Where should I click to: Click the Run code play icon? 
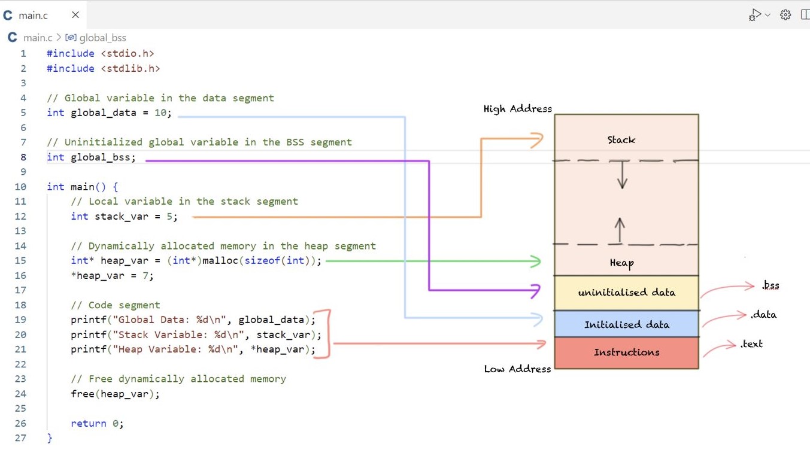coord(755,15)
